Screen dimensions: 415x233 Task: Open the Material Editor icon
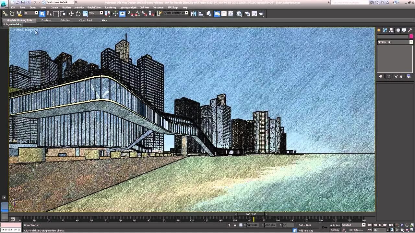click(239, 14)
